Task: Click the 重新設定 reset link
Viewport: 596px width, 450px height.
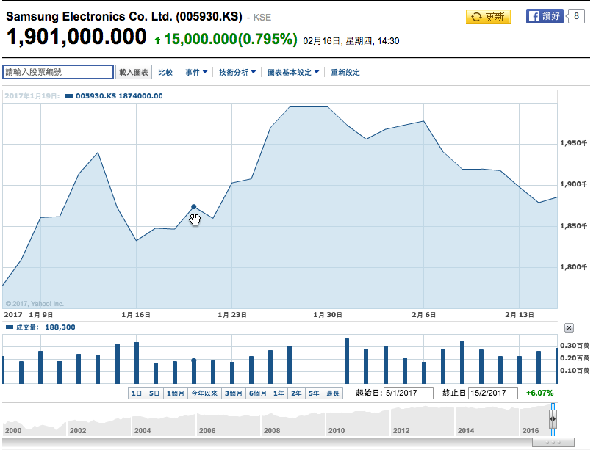Action: [345, 72]
